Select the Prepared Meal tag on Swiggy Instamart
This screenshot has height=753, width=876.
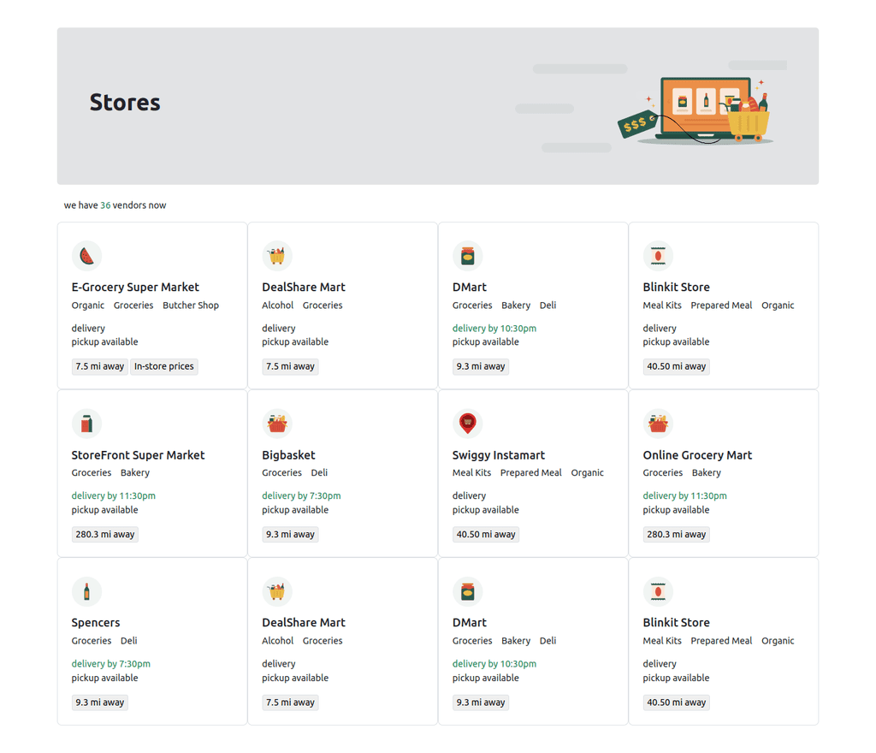click(530, 472)
